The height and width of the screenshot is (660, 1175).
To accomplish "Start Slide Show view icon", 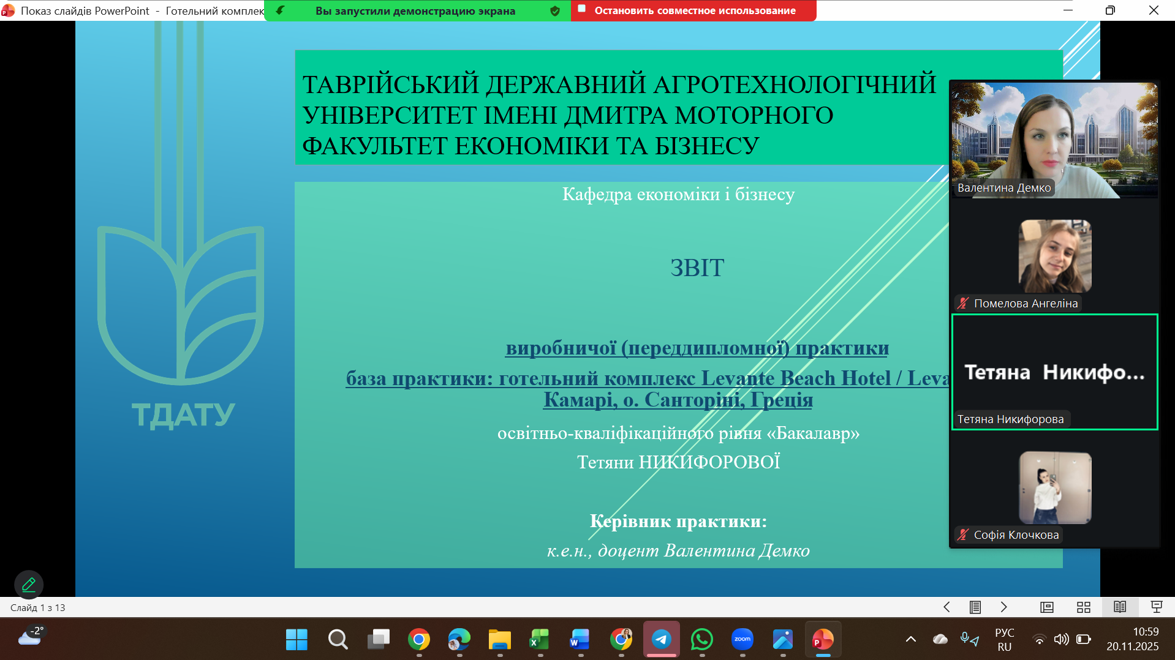I will point(1157,607).
